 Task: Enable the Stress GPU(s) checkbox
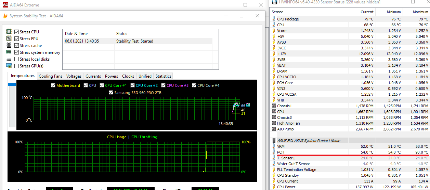(x=16, y=66)
